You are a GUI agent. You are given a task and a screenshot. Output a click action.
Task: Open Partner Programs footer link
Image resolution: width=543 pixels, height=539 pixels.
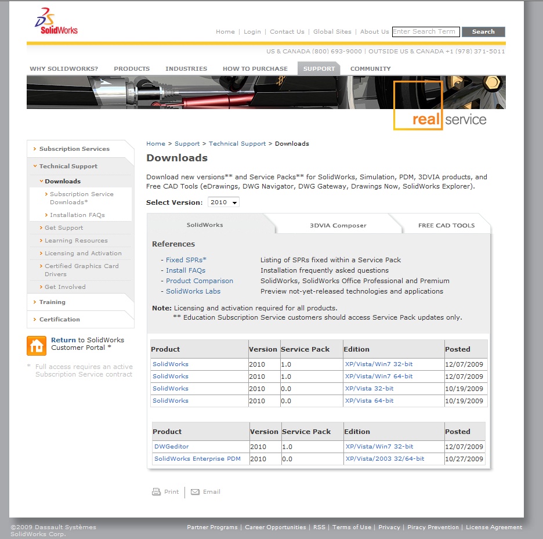tap(212, 527)
